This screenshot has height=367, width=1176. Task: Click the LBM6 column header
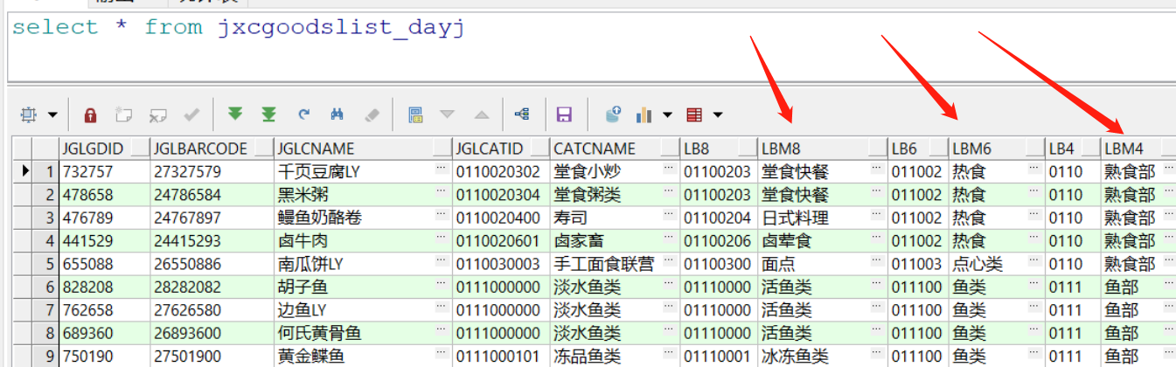[x=997, y=148]
